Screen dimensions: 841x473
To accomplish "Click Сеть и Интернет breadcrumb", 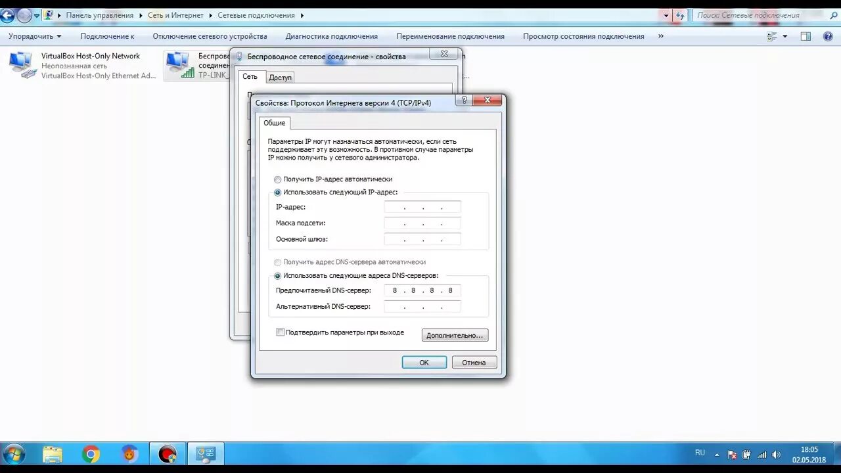I will click(175, 15).
